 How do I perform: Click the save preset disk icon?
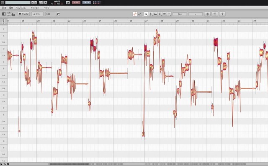tap(45, 3)
